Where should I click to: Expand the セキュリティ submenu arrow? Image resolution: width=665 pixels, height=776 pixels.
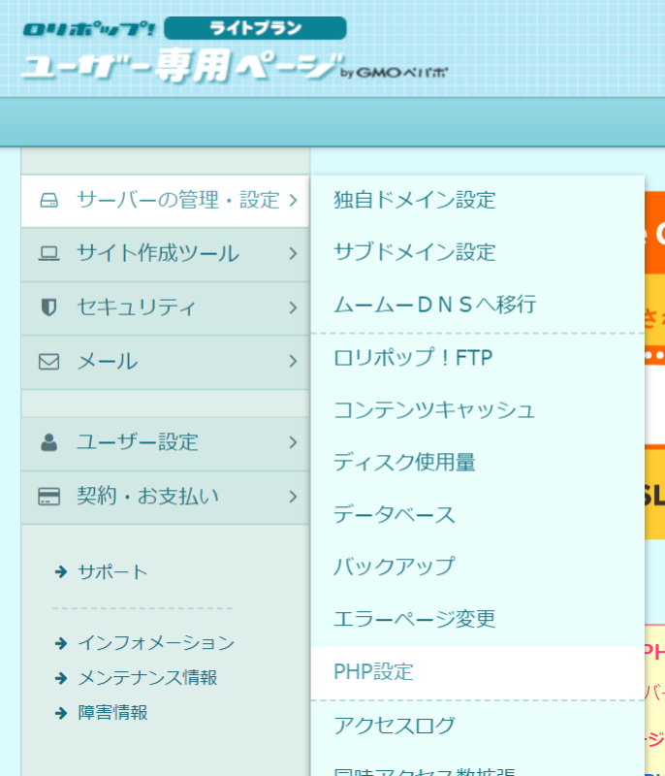coord(292,307)
